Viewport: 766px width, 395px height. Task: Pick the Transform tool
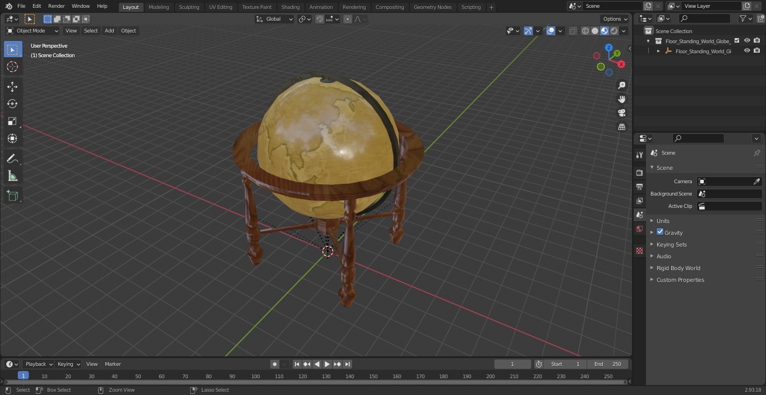click(12, 138)
